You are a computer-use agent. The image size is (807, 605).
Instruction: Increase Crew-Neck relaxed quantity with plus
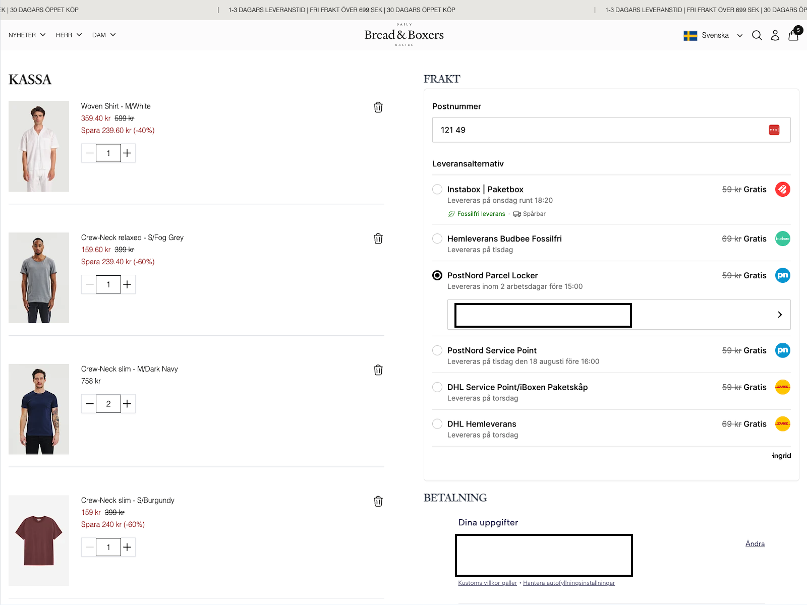coord(128,284)
